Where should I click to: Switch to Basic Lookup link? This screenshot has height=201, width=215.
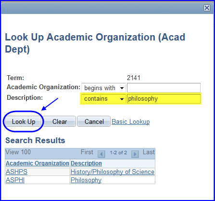pyautogui.click(x=131, y=121)
